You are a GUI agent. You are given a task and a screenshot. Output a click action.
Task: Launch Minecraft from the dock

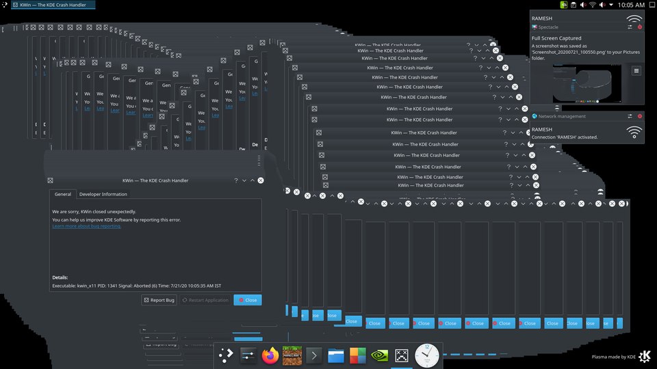tap(292, 355)
